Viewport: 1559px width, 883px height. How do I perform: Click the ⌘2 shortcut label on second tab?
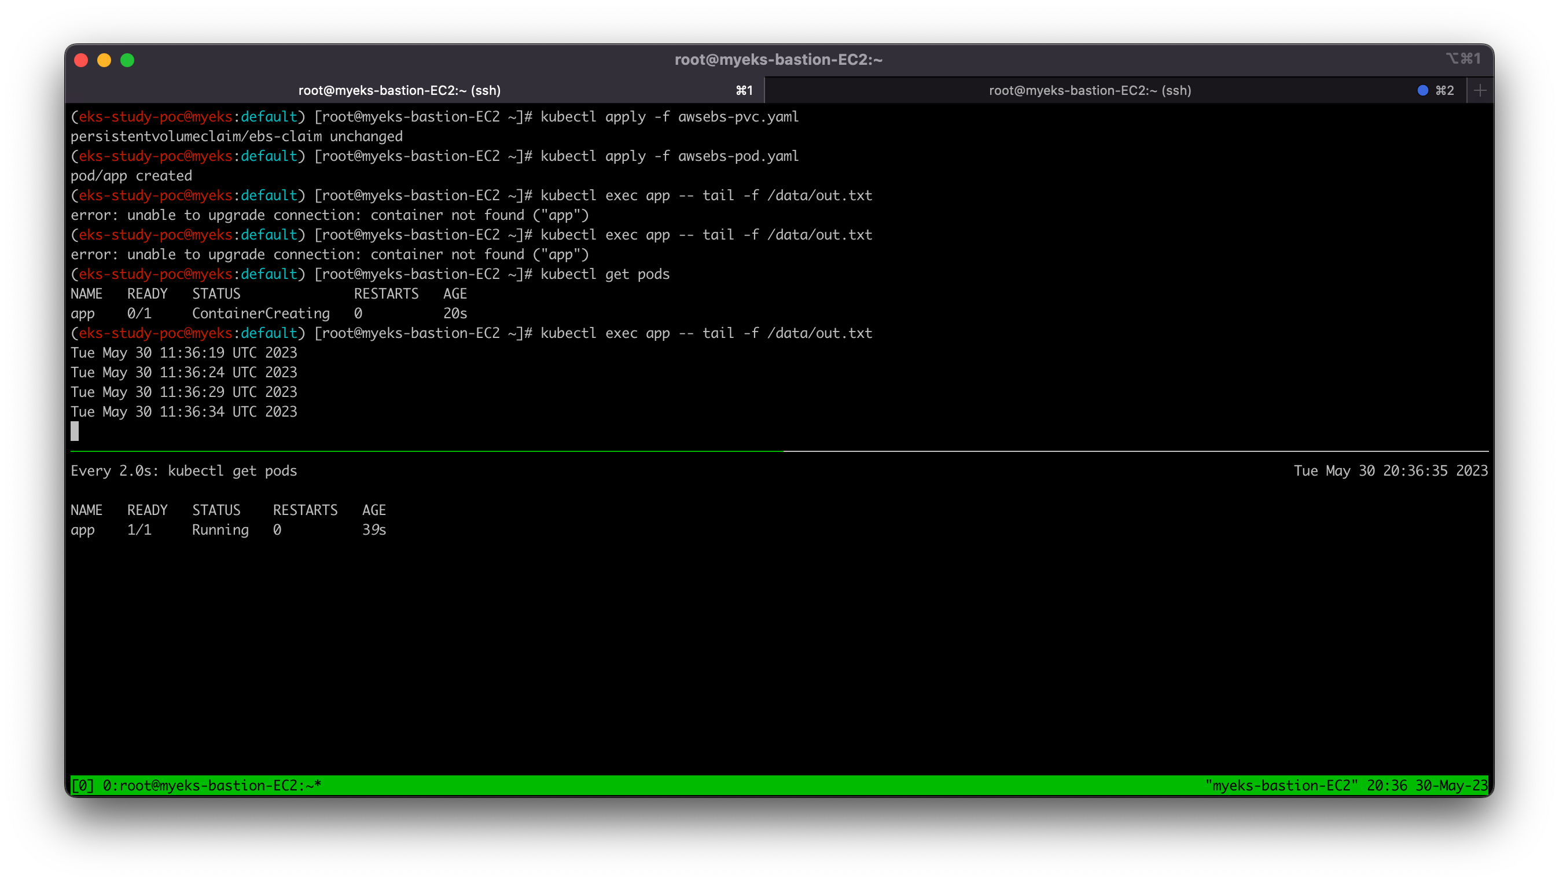(x=1444, y=90)
